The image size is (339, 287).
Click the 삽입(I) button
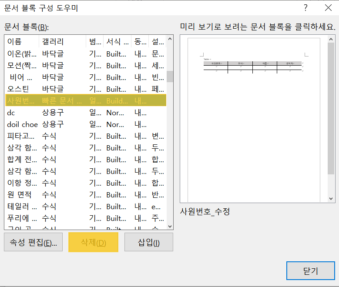(149, 242)
